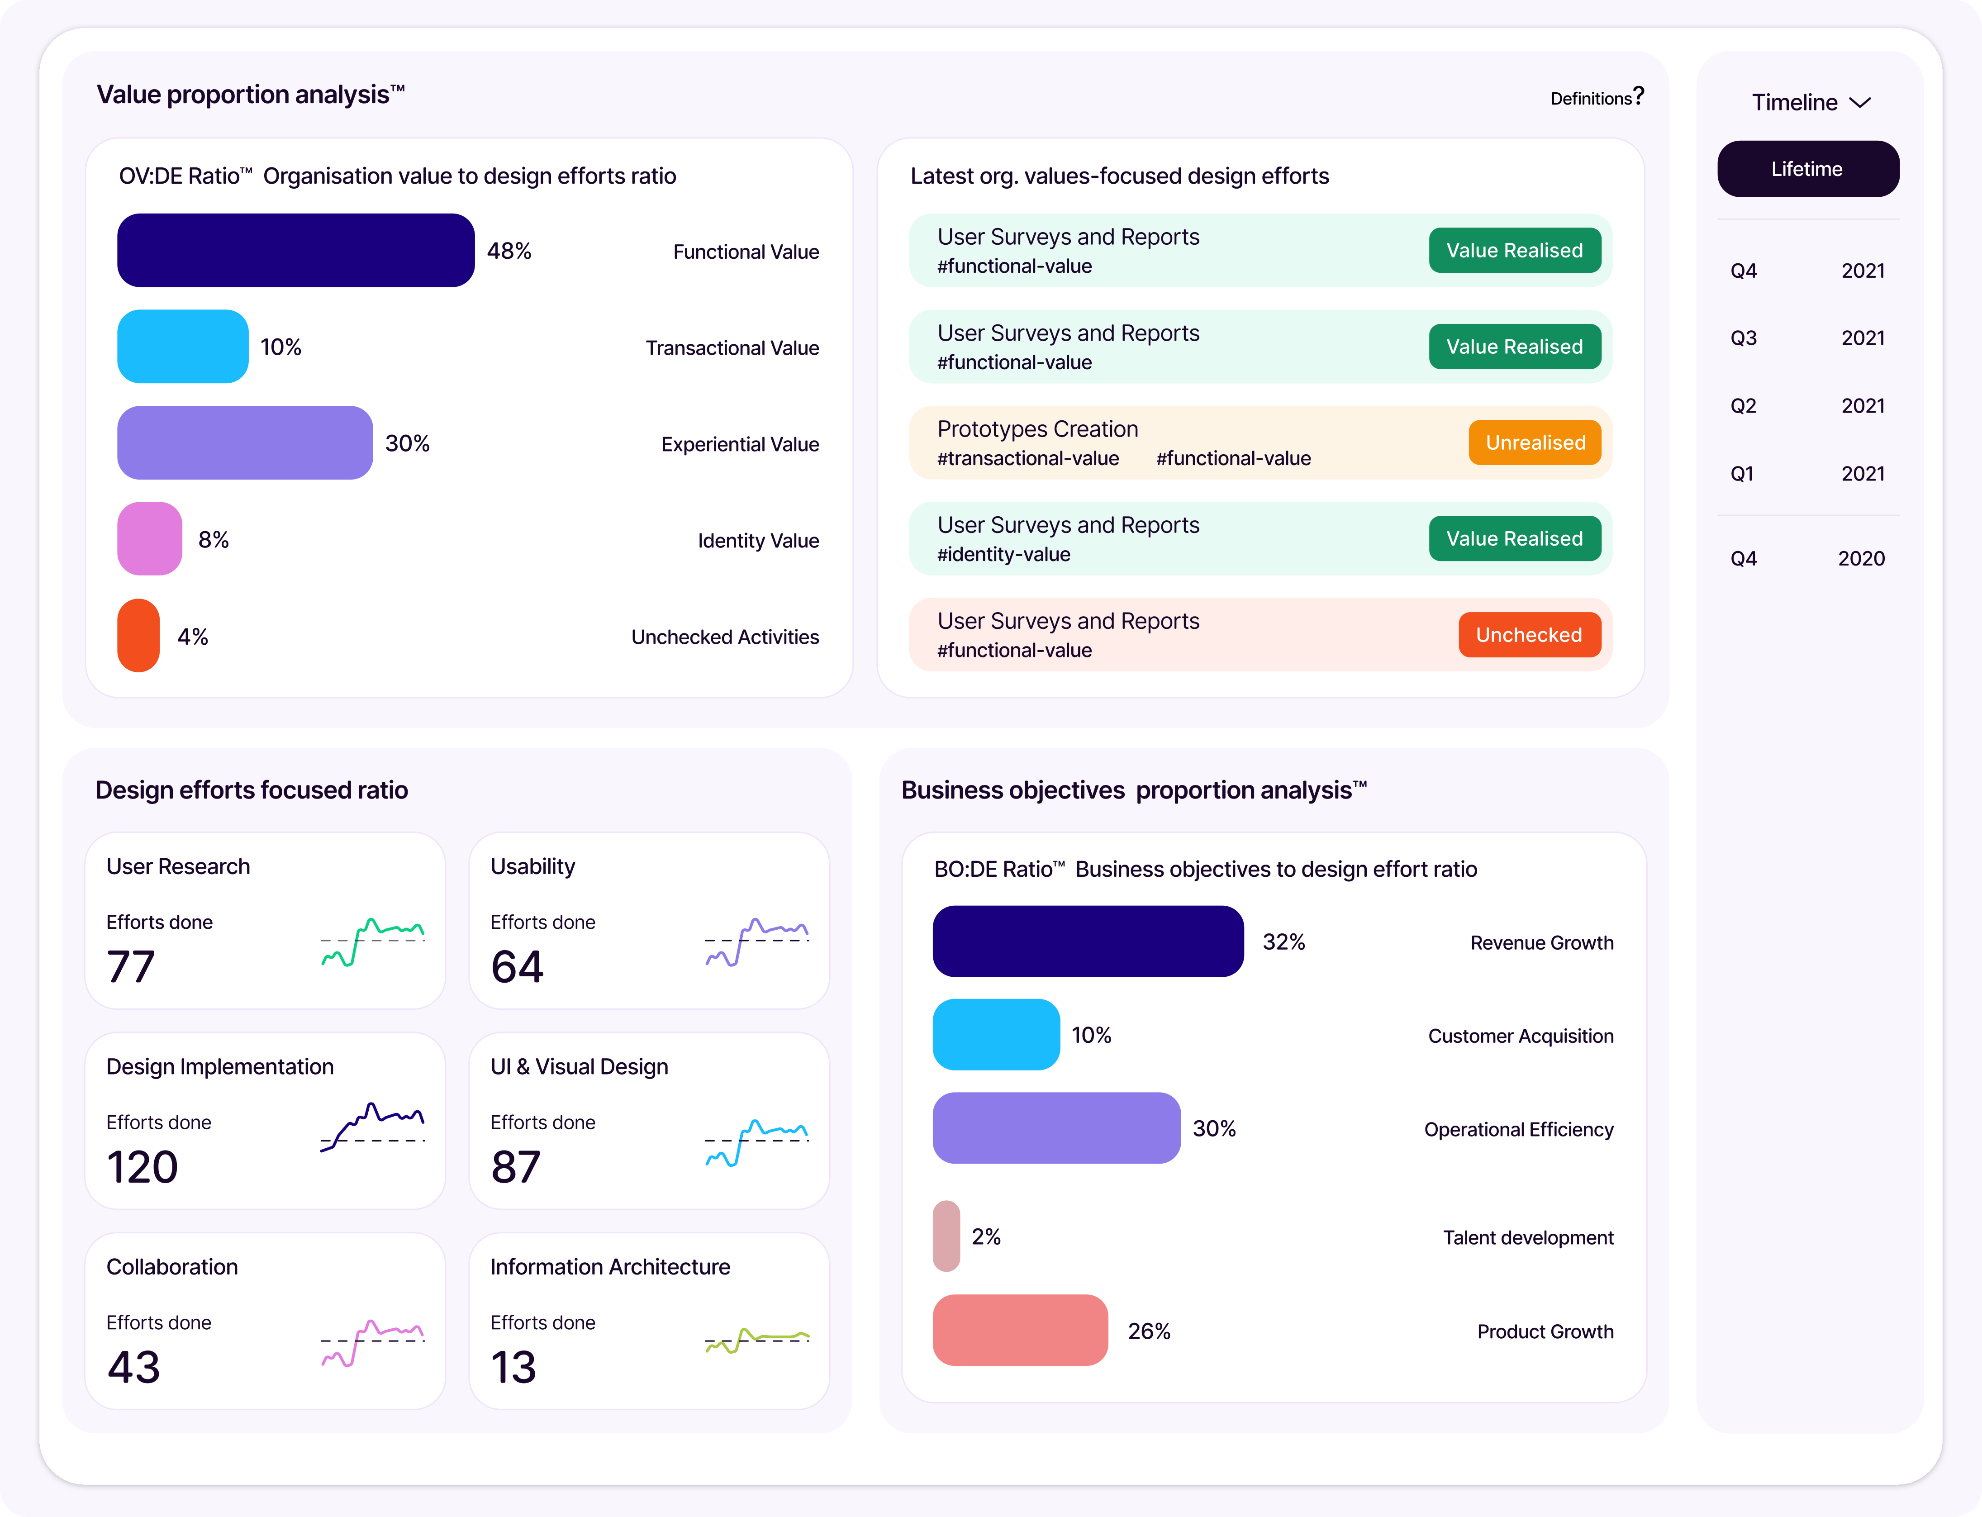Expand the Timeline dropdown chevron
This screenshot has height=1517, width=1982.
[1859, 103]
